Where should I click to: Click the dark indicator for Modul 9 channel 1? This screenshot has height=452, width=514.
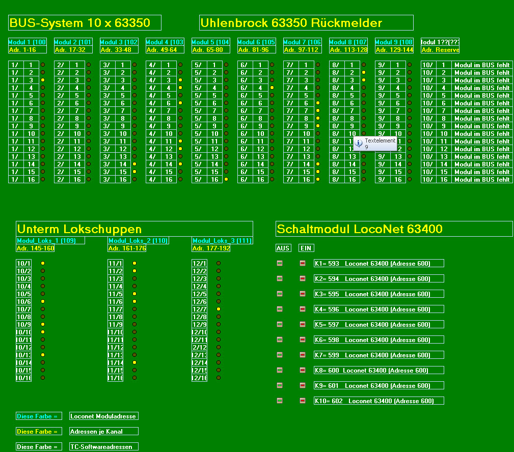tap(410, 65)
